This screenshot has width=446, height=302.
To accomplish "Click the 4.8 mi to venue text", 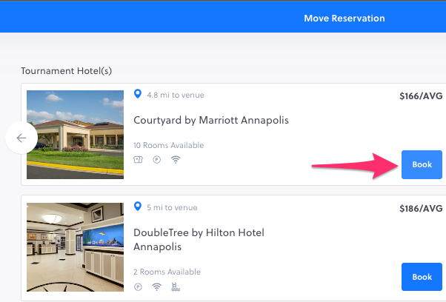I will [175, 95].
